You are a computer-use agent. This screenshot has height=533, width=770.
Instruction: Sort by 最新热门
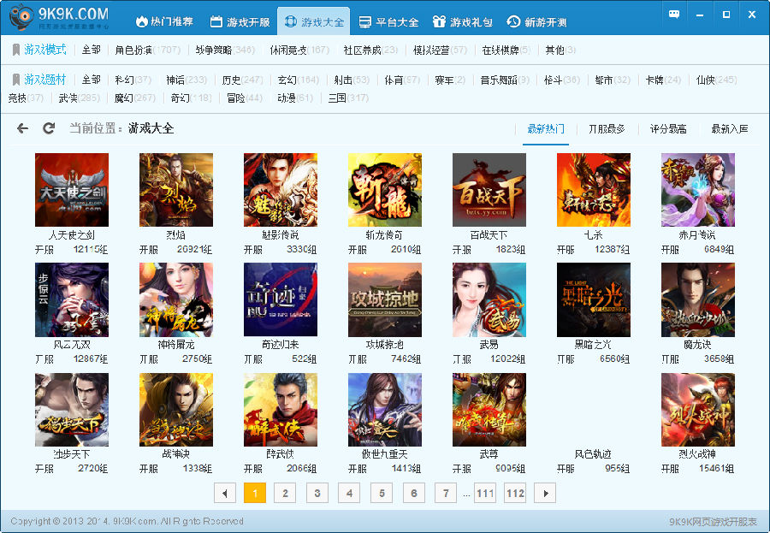(x=546, y=129)
